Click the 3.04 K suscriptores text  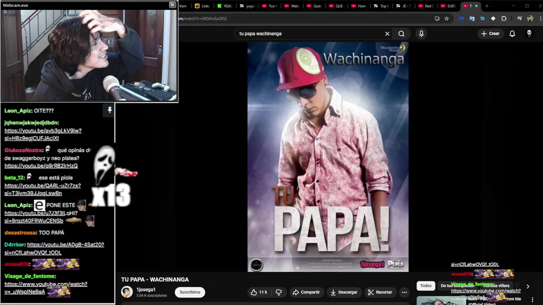[151, 296]
